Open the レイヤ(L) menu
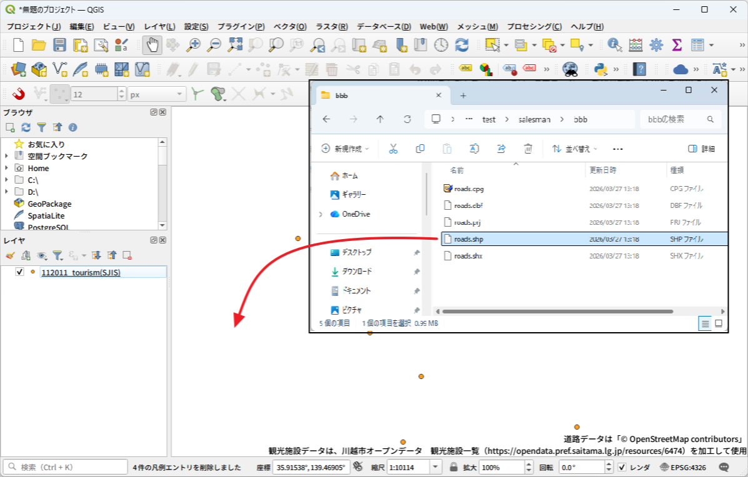748x477 pixels. (x=159, y=27)
